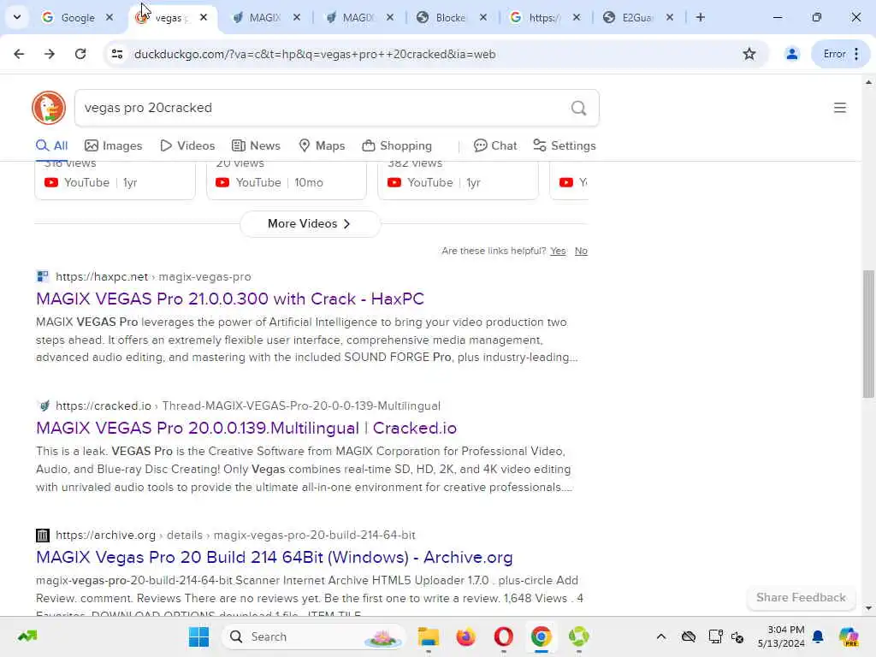Switch to the E2Guardian tab
Image resolution: width=876 pixels, height=657 pixels.
(637, 17)
